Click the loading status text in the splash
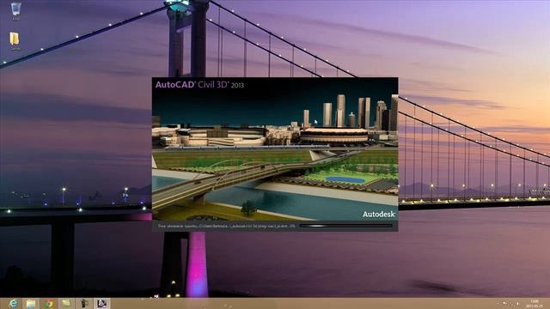550x309 pixels. pos(226,227)
